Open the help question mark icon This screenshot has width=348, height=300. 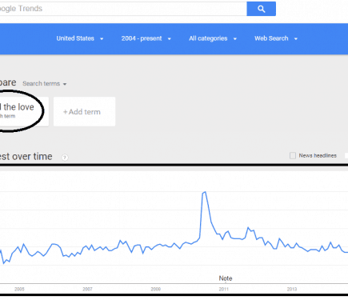(65, 158)
